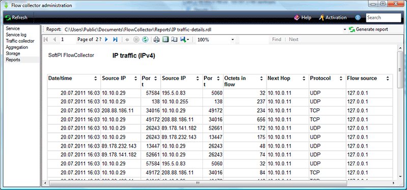Screen dimensions: 407x190
Task: Sort by Octets in flow column
Action: pyautogui.click(x=261, y=78)
